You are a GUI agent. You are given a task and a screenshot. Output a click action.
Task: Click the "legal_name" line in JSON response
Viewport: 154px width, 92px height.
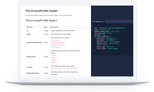click(107, 38)
